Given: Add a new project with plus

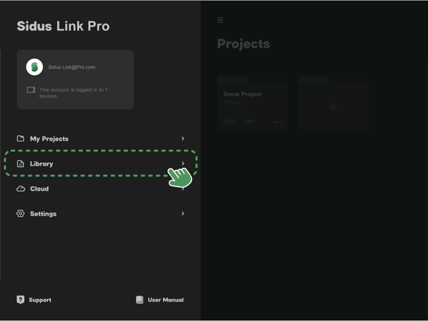Looking at the screenshot, I should coord(333,107).
